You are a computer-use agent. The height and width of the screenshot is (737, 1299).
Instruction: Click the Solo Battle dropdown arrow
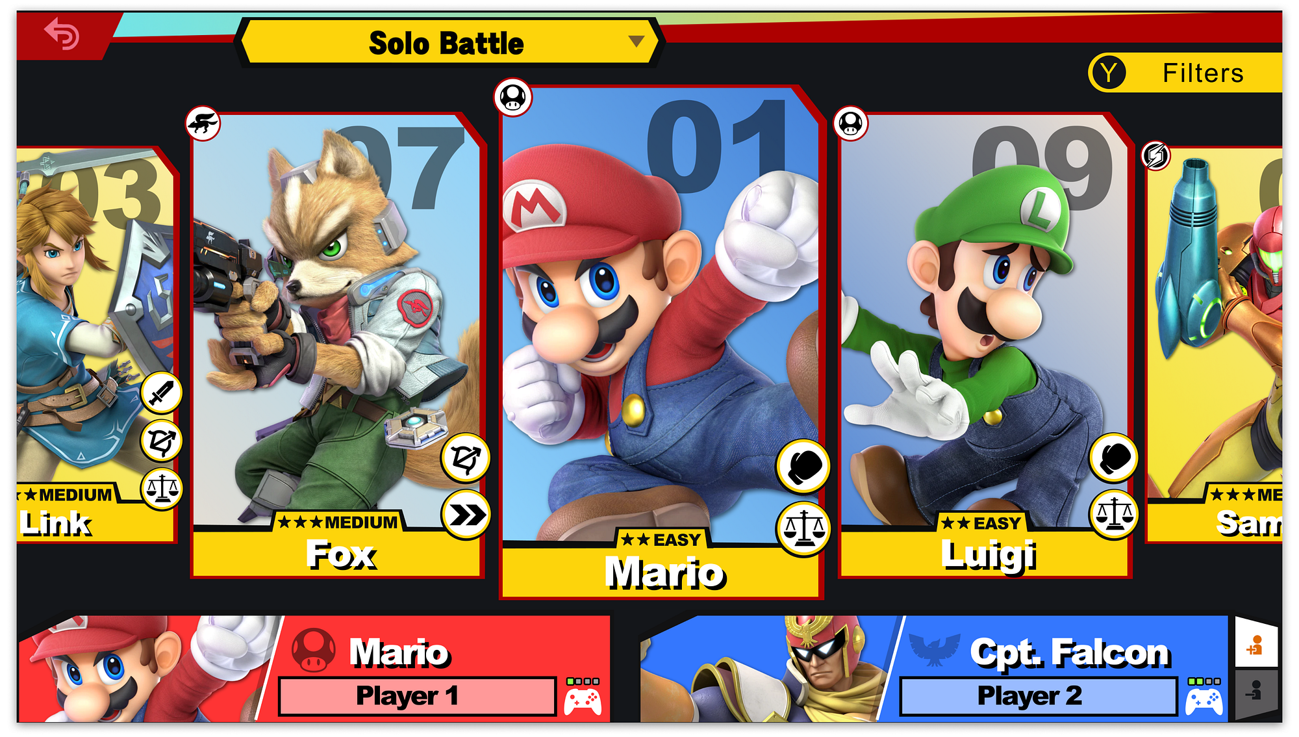pos(637,42)
